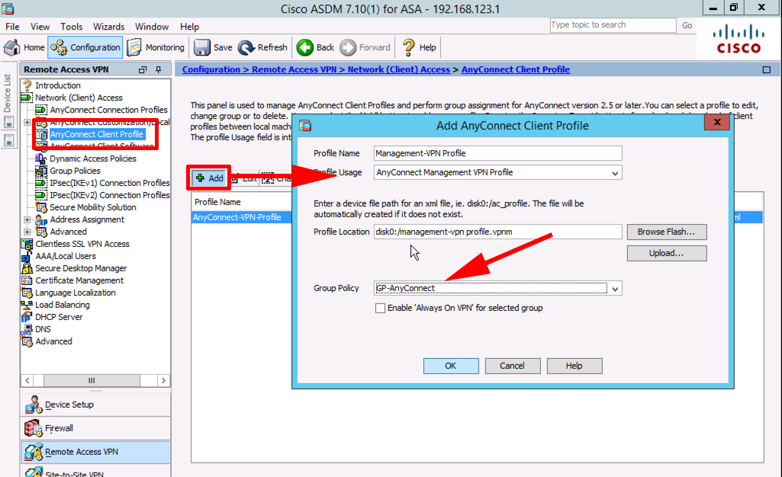Pin the Remote Access VPN pane
Screen dimensions: 782x477
point(159,69)
